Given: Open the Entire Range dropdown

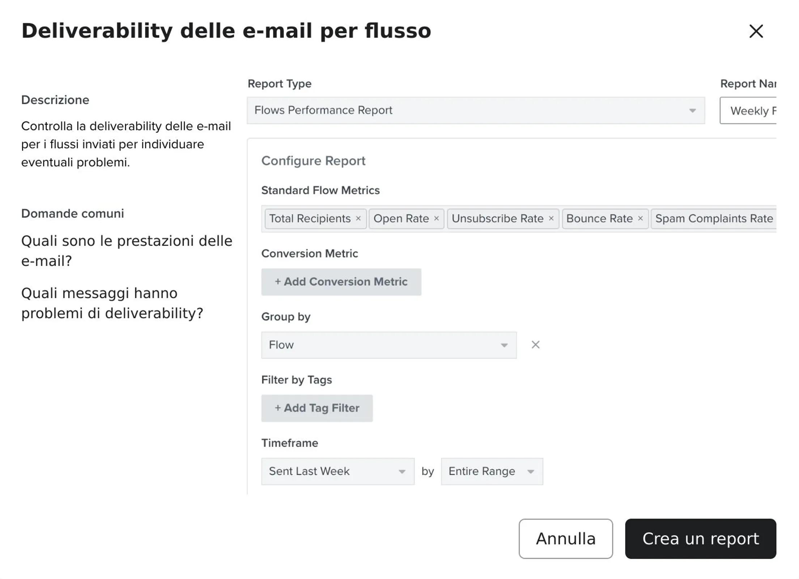Looking at the screenshot, I should [492, 471].
